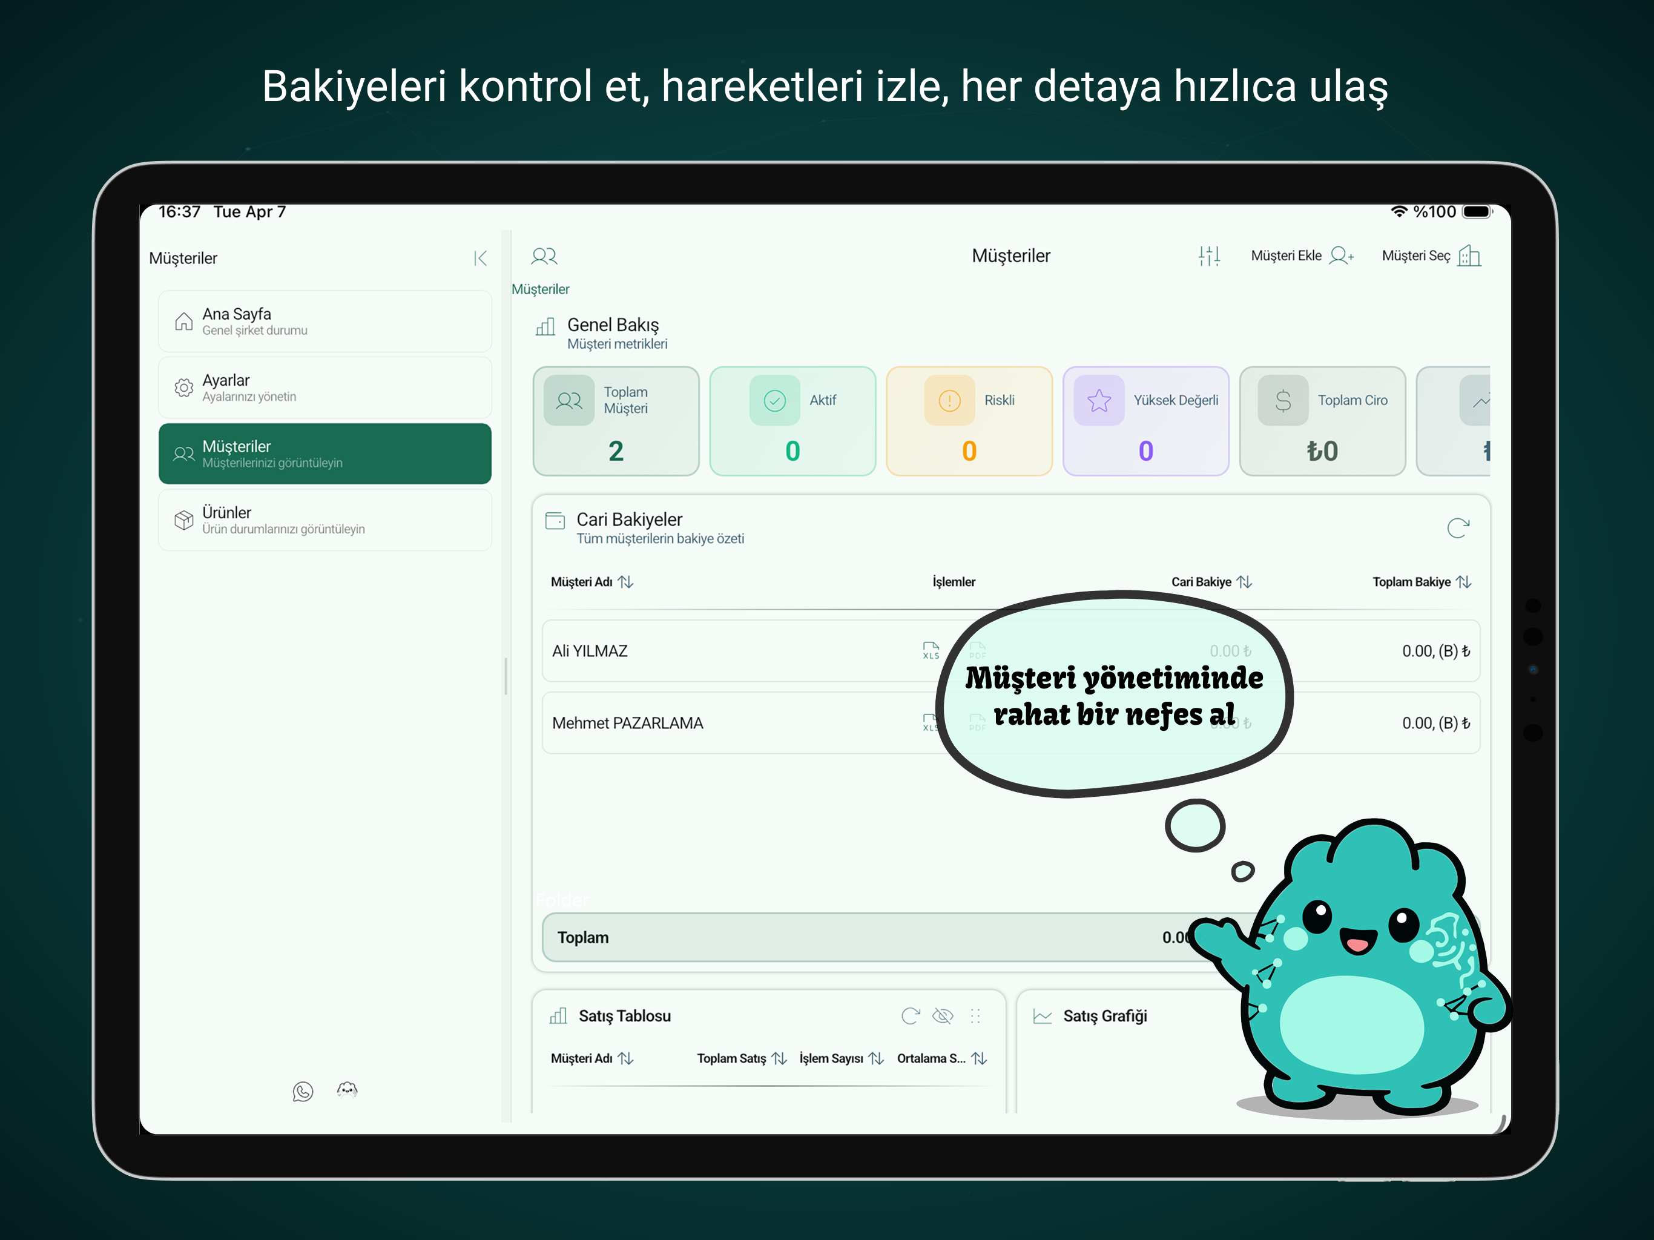Click the Riskli warning icon
The height and width of the screenshot is (1240, 1654).
(950, 401)
